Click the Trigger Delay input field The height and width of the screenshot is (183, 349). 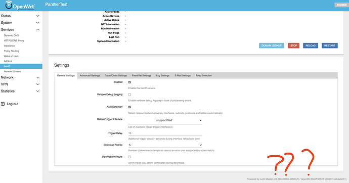pos(165,133)
